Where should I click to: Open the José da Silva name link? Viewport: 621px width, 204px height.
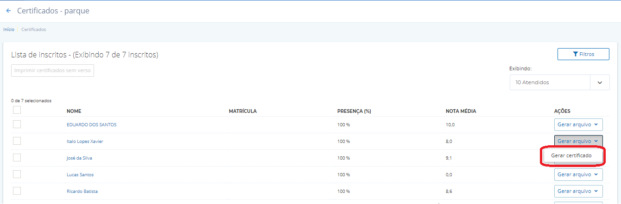tap(79, 158)
